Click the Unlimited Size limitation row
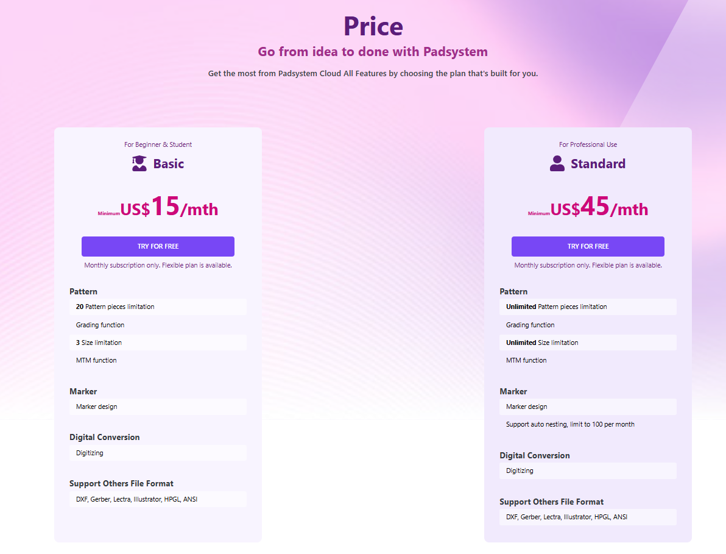 588,343
